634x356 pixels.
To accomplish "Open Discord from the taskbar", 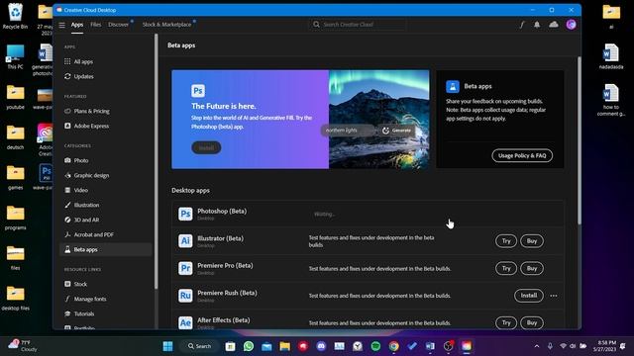I will point(321,346).
